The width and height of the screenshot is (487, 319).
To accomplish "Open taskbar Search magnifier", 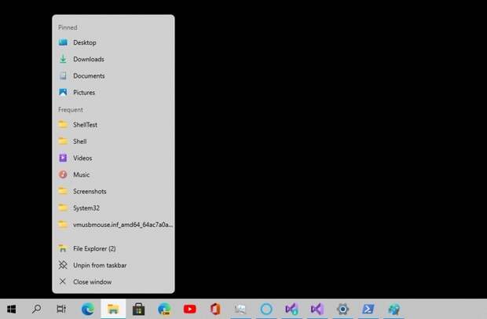I will (37, 309).
